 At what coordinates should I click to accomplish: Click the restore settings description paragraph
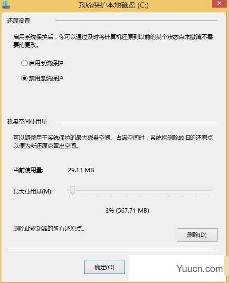click(x=113, y=41)
